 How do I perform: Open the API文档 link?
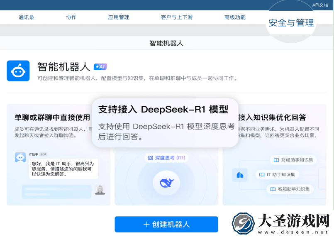pyautogui.click(x=320, y=5)
